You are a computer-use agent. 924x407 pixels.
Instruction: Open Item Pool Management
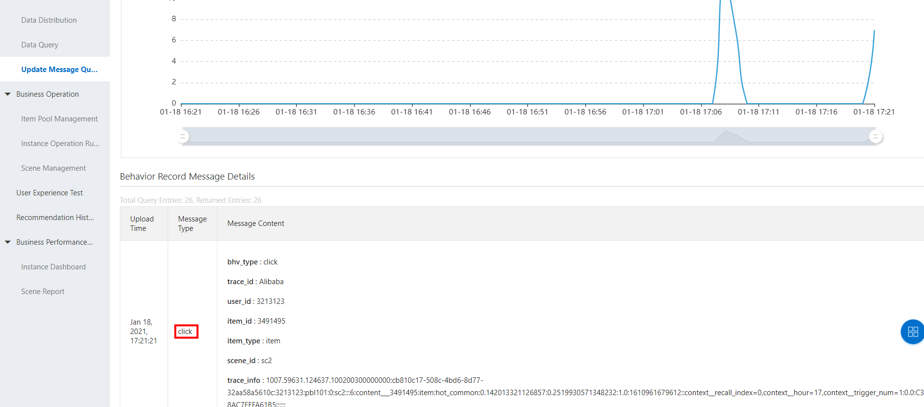[x=59, y=119]
